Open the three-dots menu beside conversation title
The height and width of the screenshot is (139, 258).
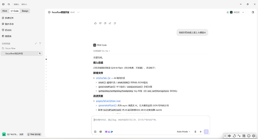[78, 12]
